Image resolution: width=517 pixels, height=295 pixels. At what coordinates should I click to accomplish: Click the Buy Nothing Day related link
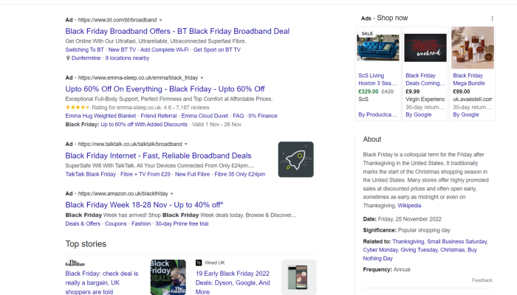pyautogui.click(x=420, y=254)
